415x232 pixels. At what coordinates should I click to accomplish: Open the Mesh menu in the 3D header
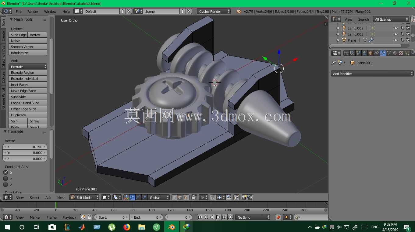pyautogui.click(x=61, y=197)
